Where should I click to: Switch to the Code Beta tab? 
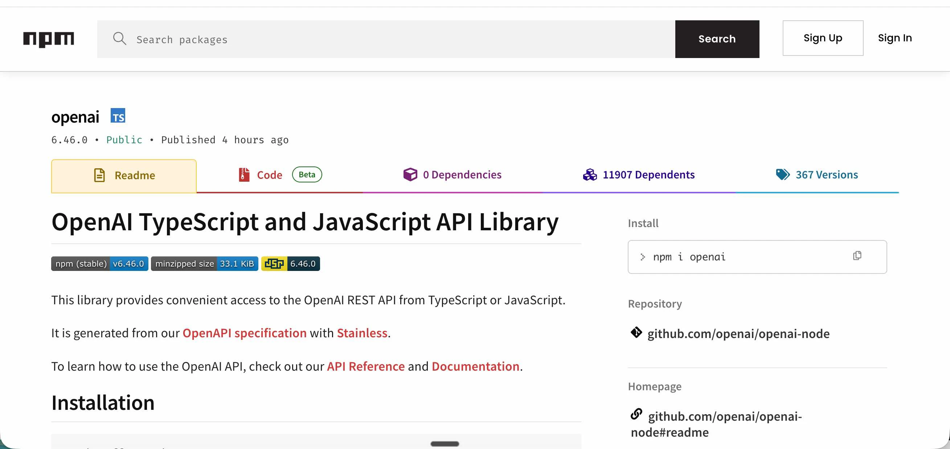280,175
